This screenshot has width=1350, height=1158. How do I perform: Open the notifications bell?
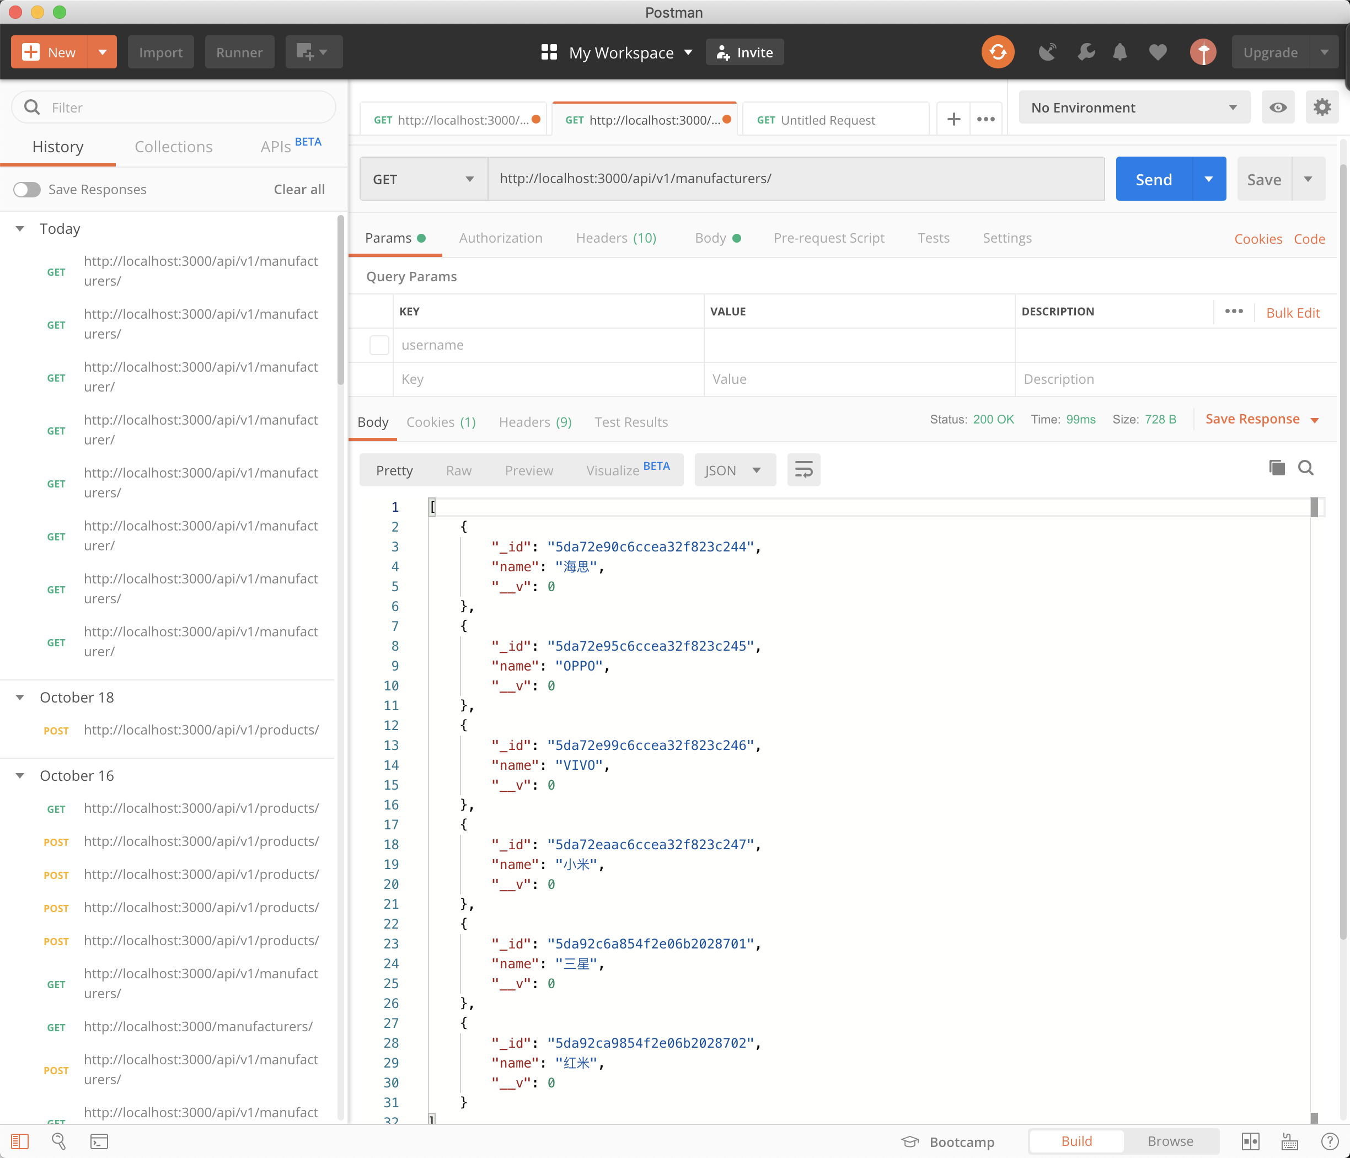[1119, 52]
